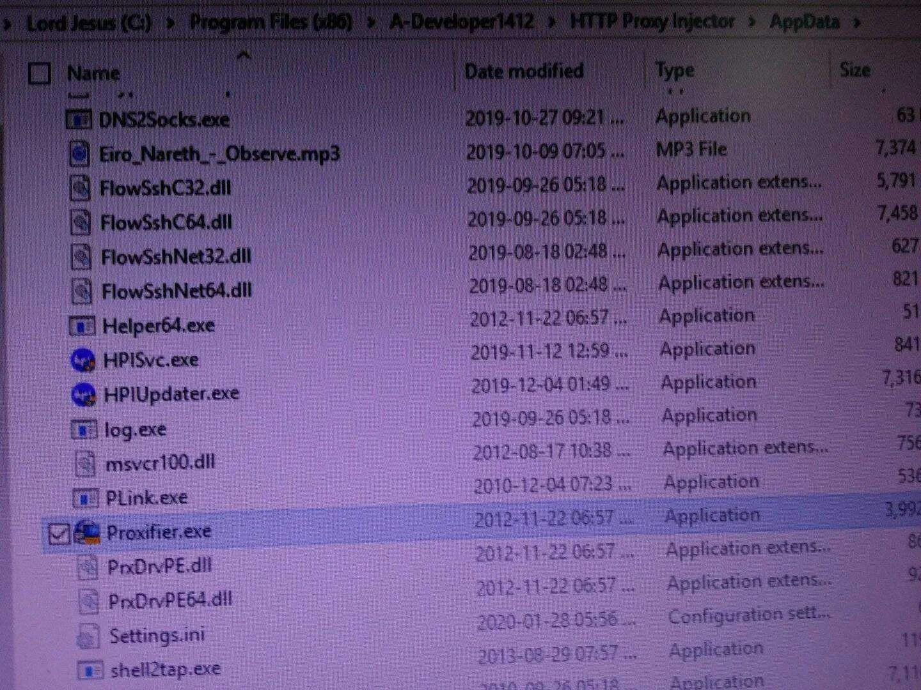Select file name FlowSshNet32.dll
921x690 pixels.
point(176,257)
